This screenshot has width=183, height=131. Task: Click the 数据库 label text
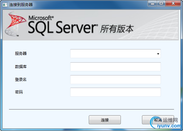pos(21,67)
